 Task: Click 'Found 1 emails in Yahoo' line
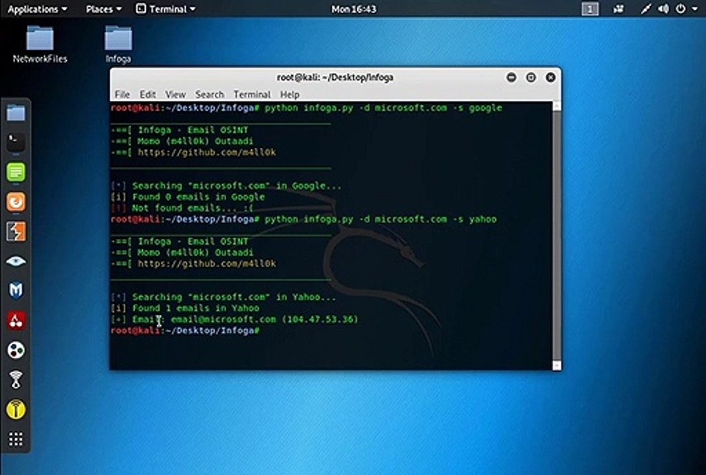(x=185, y=308)
